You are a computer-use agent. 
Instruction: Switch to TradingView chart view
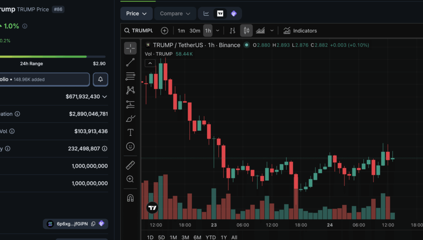click(220, 14)
